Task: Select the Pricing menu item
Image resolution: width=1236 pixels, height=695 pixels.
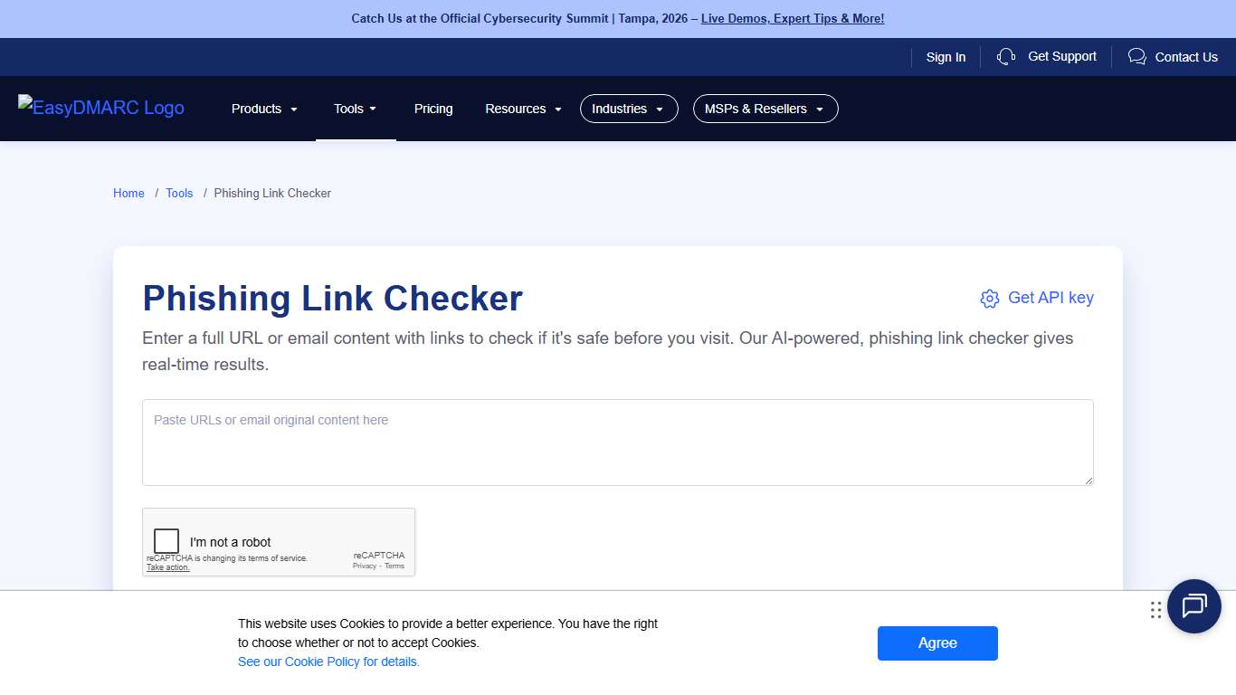Action: (433, 109)
